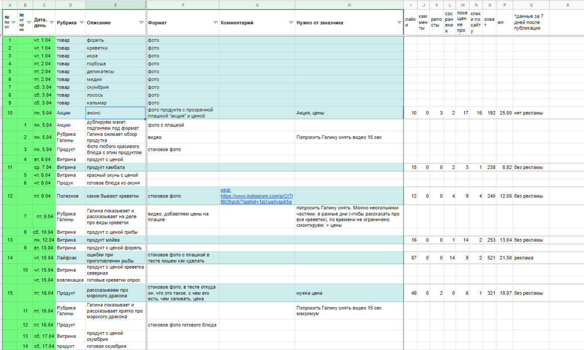Open the № сторис column filter dropdown
Viewport: 584px width, 350px height.
[x=29, y=23]
